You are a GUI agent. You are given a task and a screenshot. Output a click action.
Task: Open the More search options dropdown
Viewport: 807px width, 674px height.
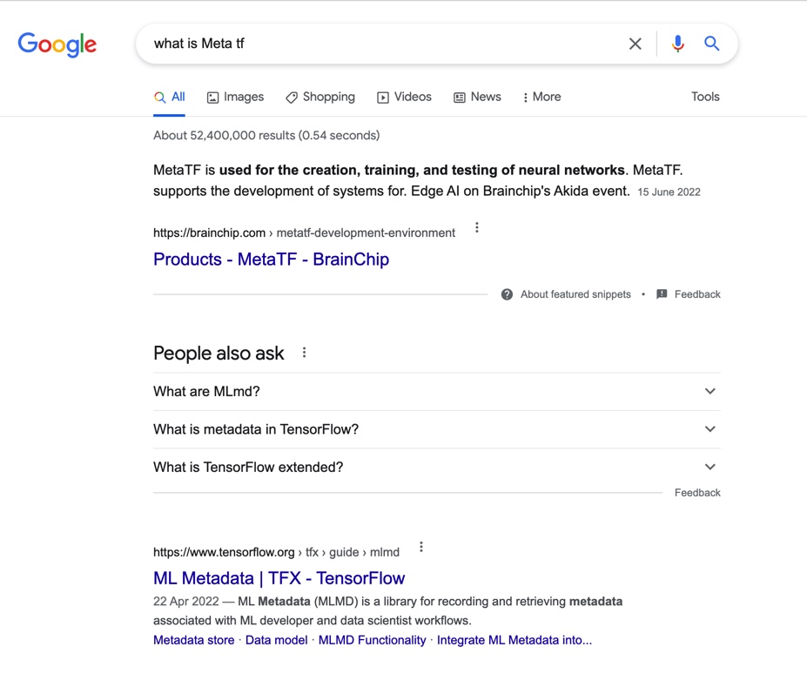pos(541,97)
